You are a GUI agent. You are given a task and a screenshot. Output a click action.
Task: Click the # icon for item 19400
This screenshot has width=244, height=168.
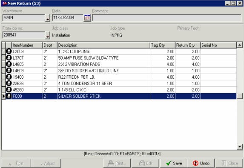click(9, 77)
